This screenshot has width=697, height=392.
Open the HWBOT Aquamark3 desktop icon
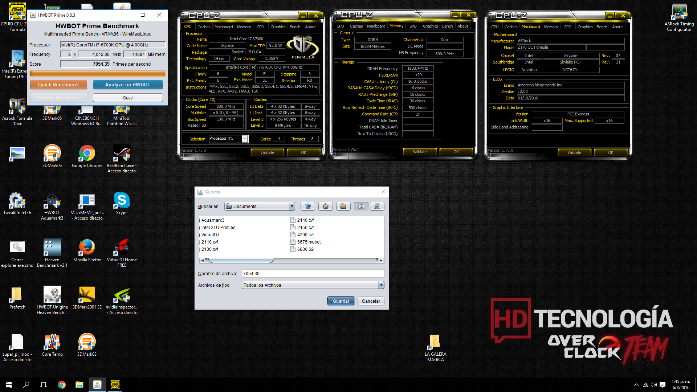[52, 207]
